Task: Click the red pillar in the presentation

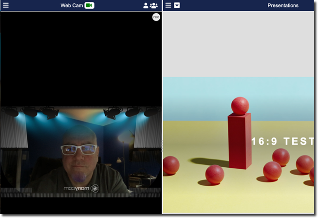Action: (240, 141)
